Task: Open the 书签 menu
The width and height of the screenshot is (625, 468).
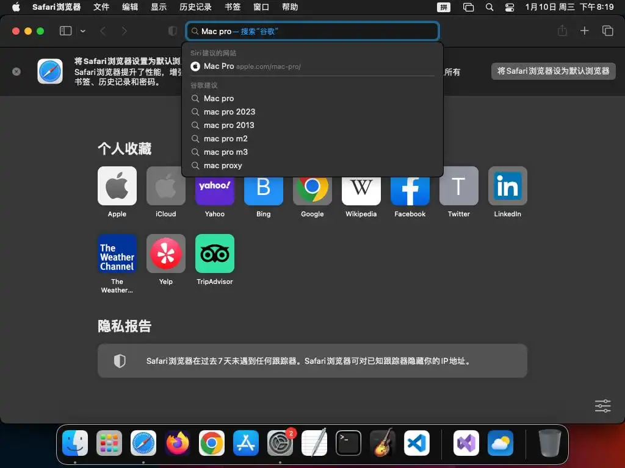Action: click(x=233, y=7)
